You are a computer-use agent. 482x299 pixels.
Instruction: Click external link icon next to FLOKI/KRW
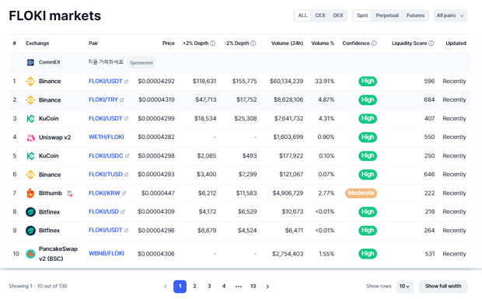click(x=124, y=193)
